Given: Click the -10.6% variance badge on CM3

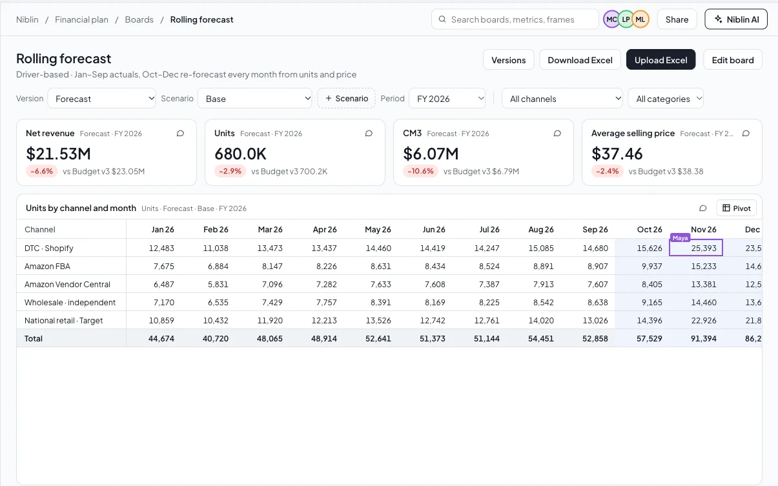Looking at the screenshot, I should (420, 171).
